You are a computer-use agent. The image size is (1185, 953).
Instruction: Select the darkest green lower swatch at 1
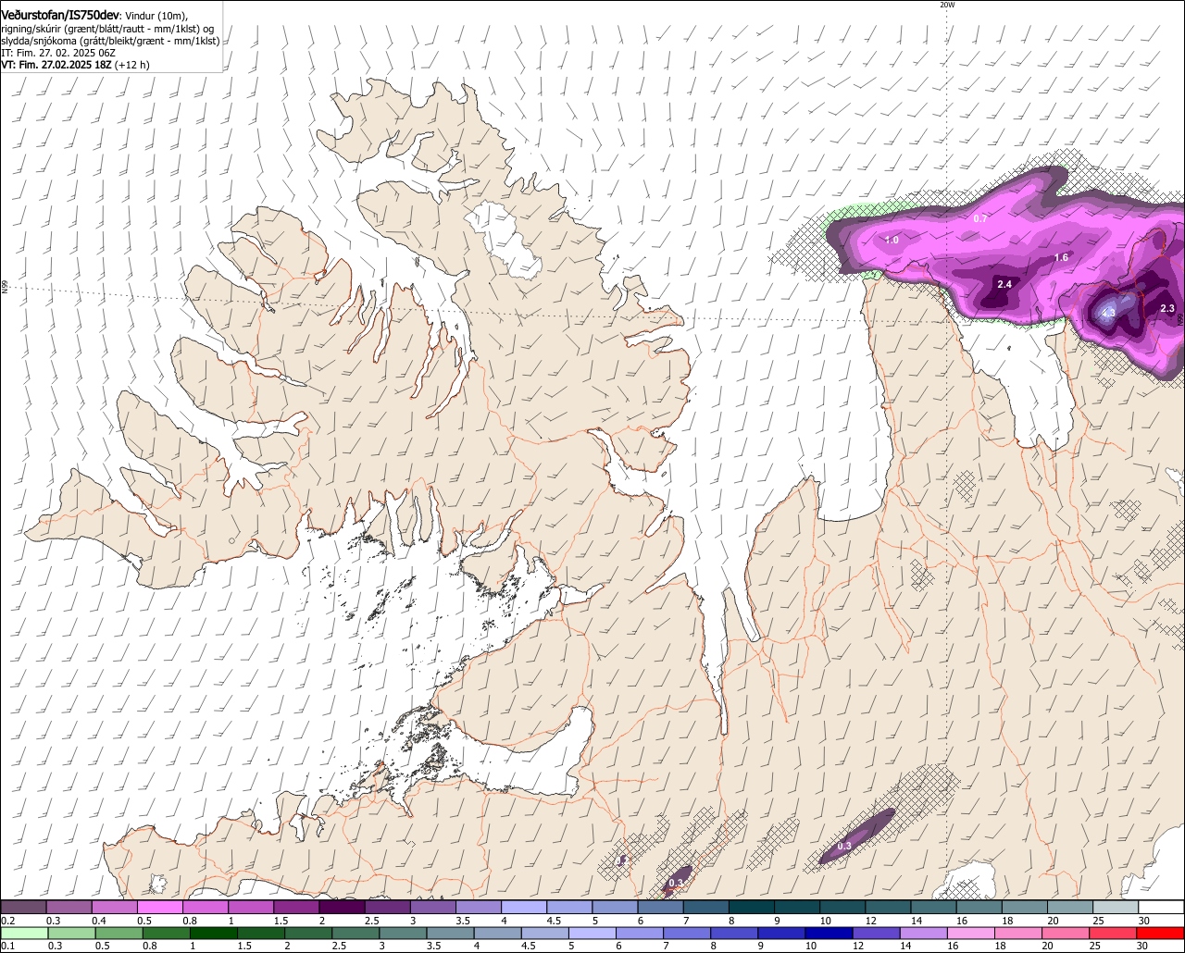[x=213, y=934]
